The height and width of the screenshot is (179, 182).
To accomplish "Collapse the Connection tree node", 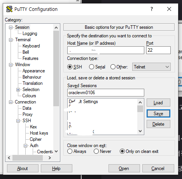I will [10, 102].
